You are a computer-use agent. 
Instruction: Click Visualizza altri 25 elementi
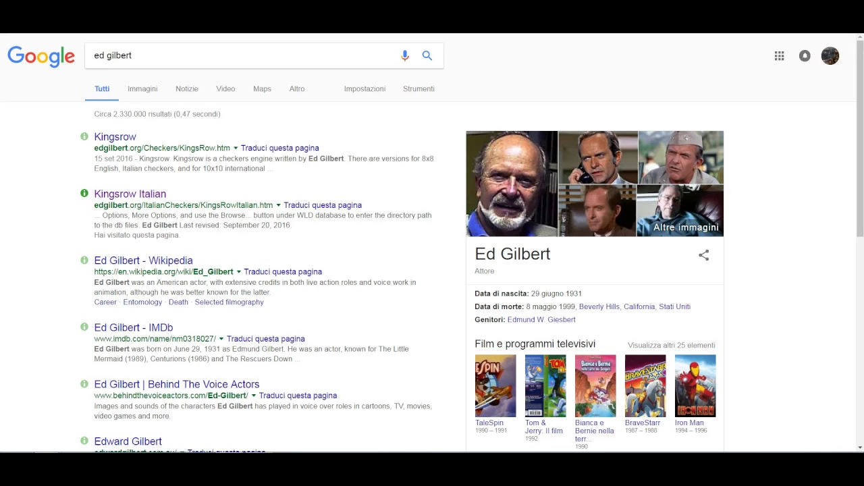[672, 346]
